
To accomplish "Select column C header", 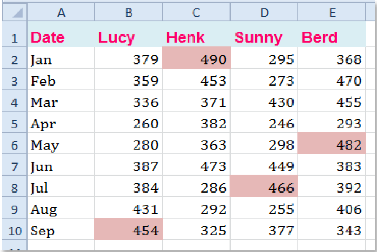I will tap(196, 12).
